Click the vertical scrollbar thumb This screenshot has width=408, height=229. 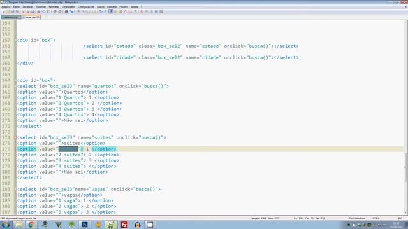[x=405, y=167]
